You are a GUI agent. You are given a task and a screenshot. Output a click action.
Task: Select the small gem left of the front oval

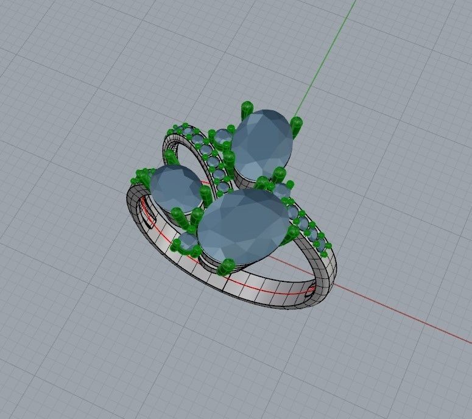(187, 242)
